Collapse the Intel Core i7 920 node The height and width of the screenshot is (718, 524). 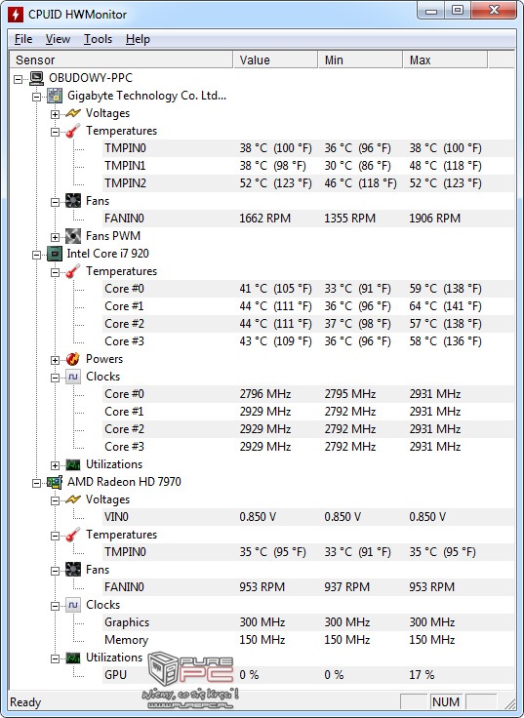click(x=37, y=255)
